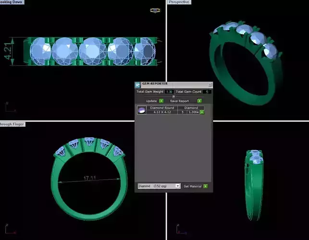The height and width of the screenshot is (240, 309).
Task: Click the Set Material label
Action: click(193, 186)
